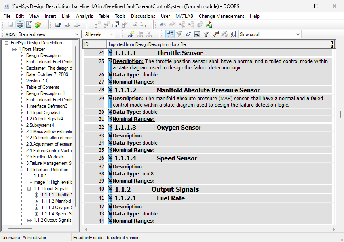
Task: Toggle the filter ancestors outline icon
Action: click(x=179, y=34)
